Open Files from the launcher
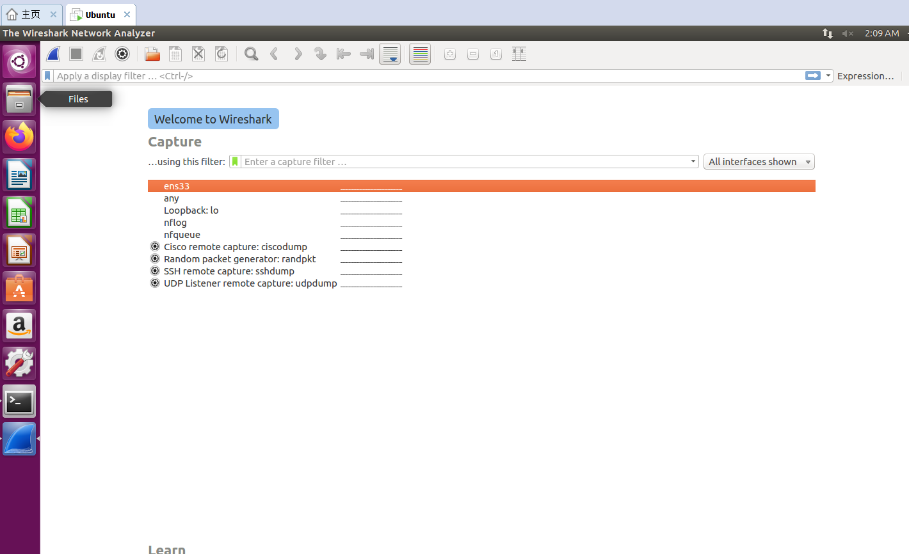This screenshot has height=554, width=909. [x=19, y=100]
